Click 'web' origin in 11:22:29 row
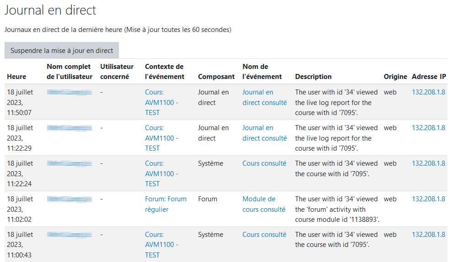The width and height of the screenshot is (452, 262). click(390, 128)
